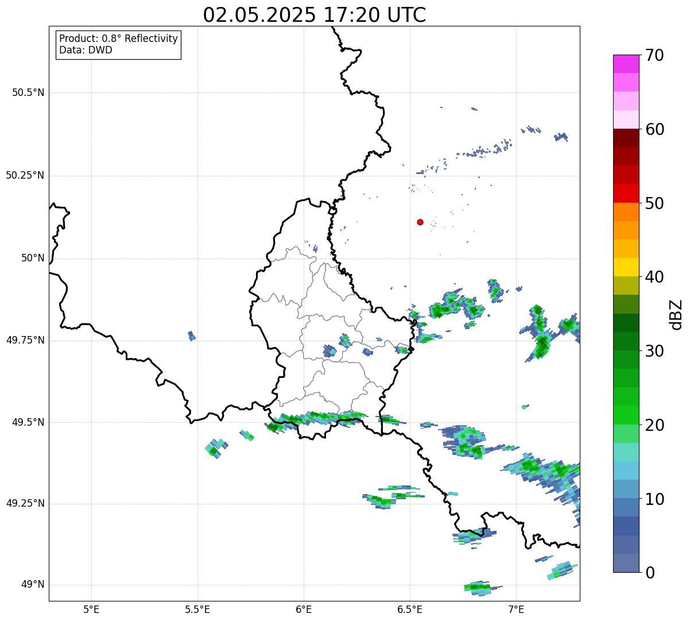Click the 49.75°N latitude label
Screen dimensions: 690x621
pos(25,340)
